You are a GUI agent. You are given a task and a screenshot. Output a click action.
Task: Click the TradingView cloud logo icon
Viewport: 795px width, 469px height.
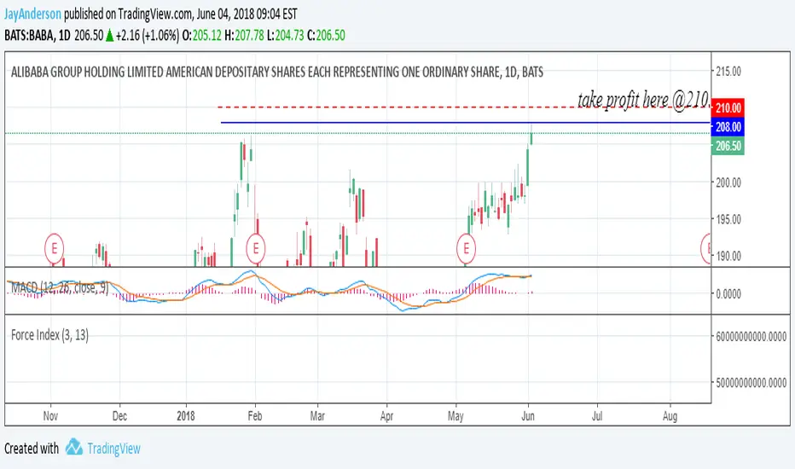[74, 447]
